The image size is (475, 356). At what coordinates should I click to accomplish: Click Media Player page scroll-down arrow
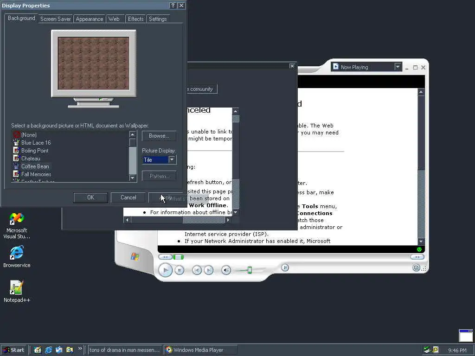coord(421,242)
